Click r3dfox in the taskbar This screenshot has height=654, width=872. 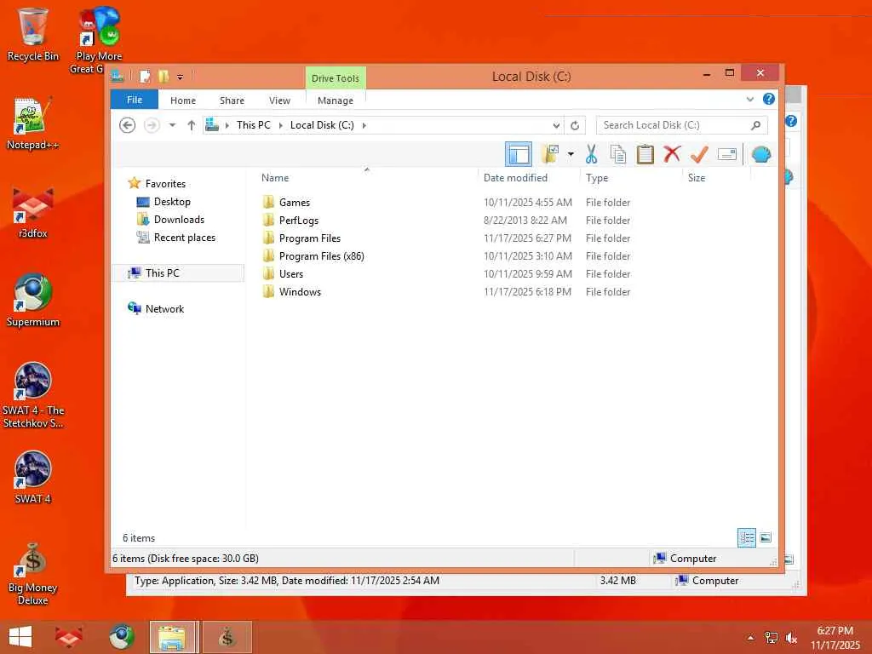pyautogui.click(x=68, y=637)
